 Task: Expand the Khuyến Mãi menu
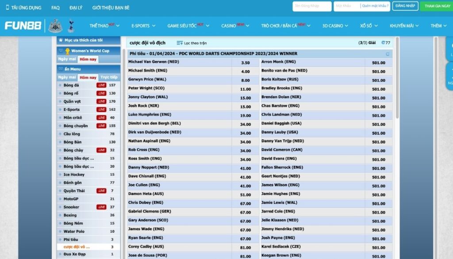[x=404, y=26]
